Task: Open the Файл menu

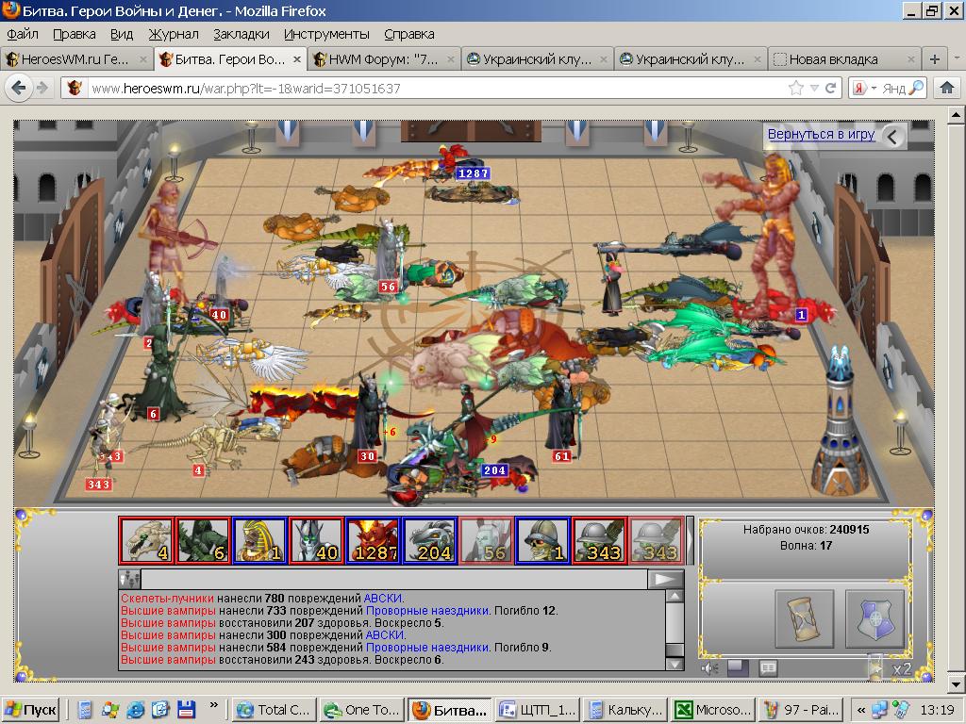Action: (23, 34)
